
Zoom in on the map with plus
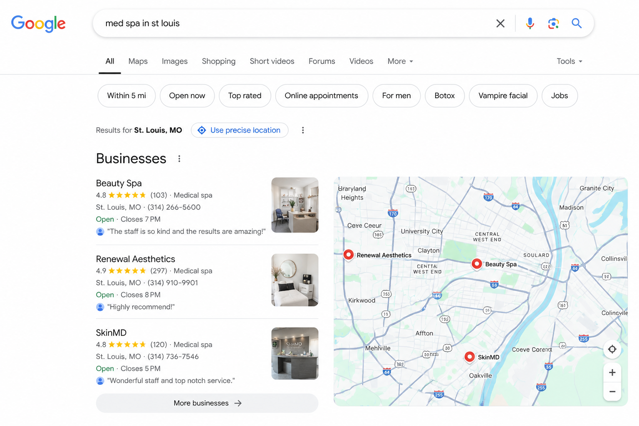612,372
